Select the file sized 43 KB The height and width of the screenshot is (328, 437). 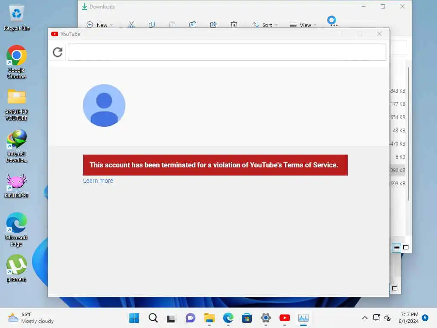click(x=399, y=131)
